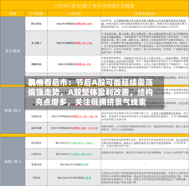Click the 胜宏科技 performance reason paragraph

point(144,24)
